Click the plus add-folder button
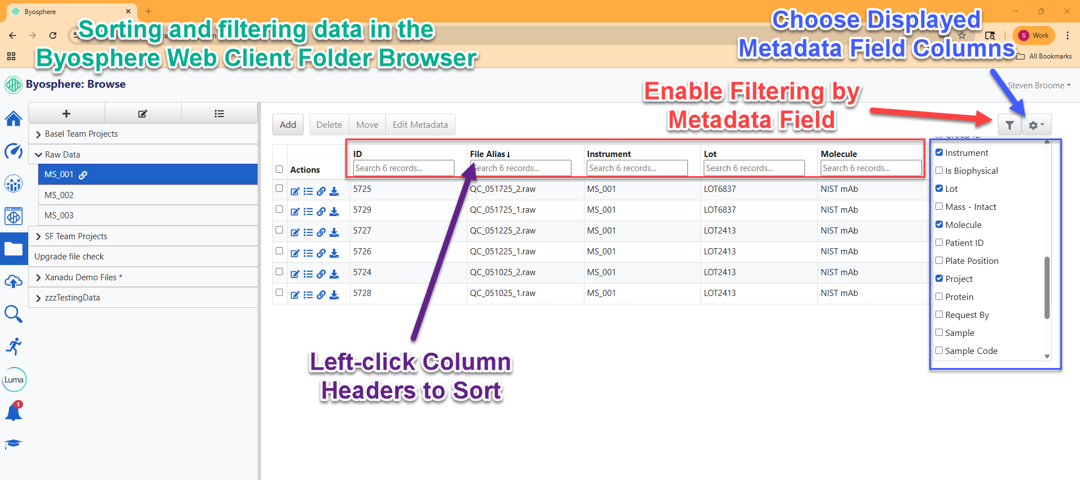 66,114
